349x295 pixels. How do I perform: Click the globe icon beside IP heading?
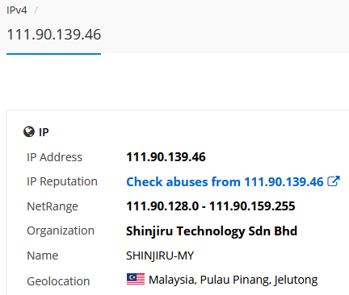pyautogui.click(x=29, y=131)
